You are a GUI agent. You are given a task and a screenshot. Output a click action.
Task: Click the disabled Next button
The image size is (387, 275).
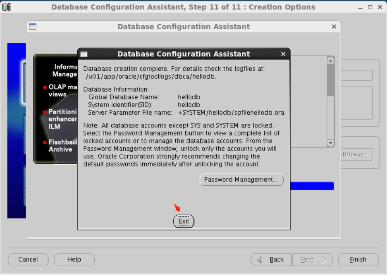(313, 259)
